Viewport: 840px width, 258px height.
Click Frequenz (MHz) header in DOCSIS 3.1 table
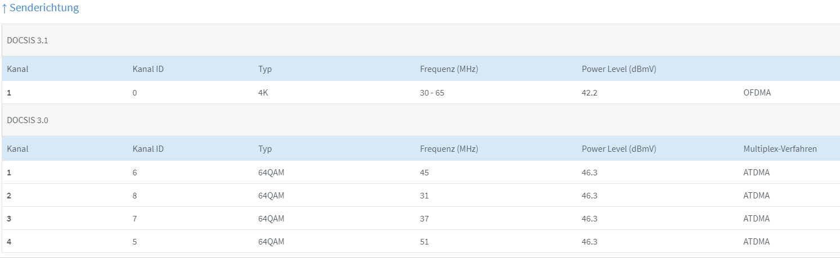[x=448, y=69]
